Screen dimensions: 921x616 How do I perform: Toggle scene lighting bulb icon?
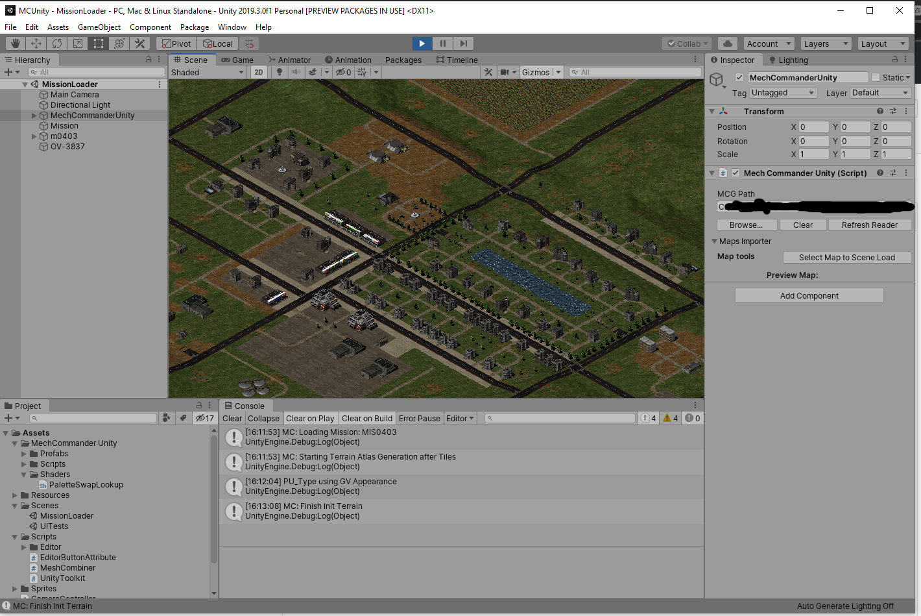pos(280,72)
